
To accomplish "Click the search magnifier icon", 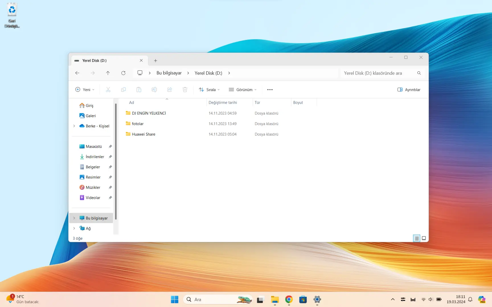I will point(419,73).
